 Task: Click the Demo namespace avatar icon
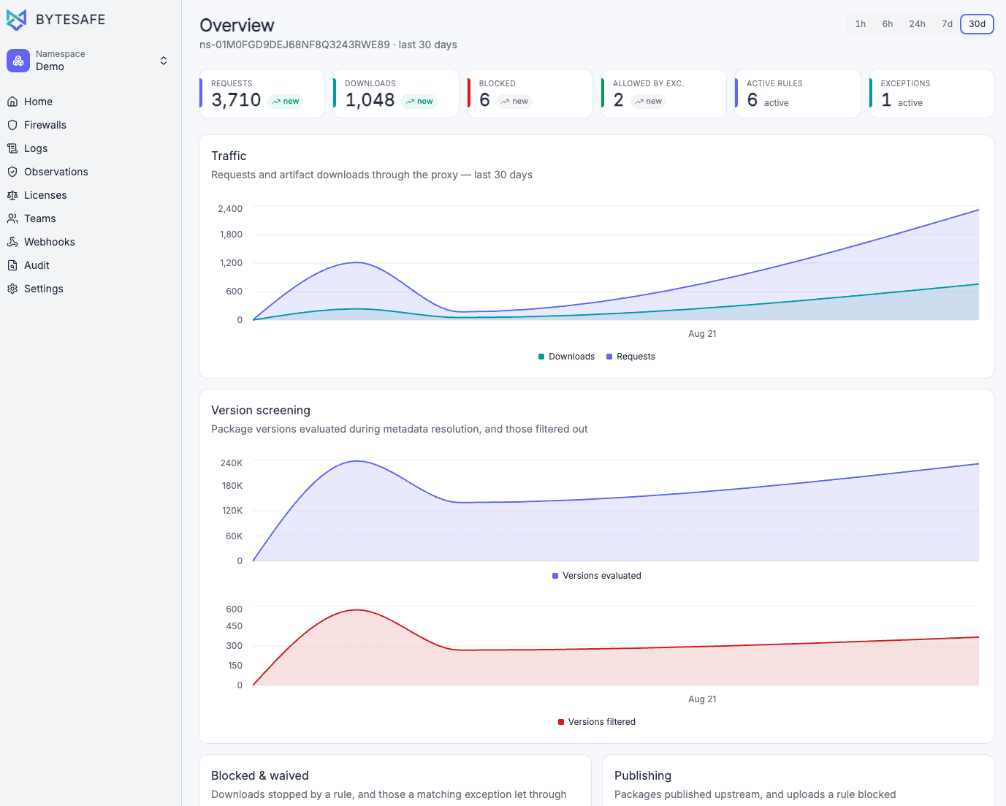coord(18,61)
